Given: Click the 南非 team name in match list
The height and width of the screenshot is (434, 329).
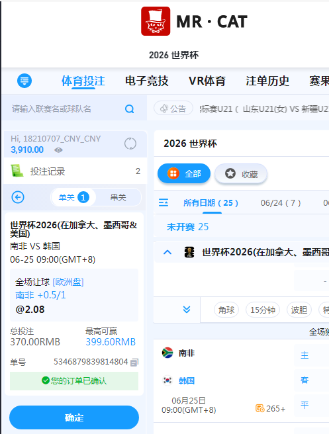Looking at the screenshot, I should (x=187, y=353).
